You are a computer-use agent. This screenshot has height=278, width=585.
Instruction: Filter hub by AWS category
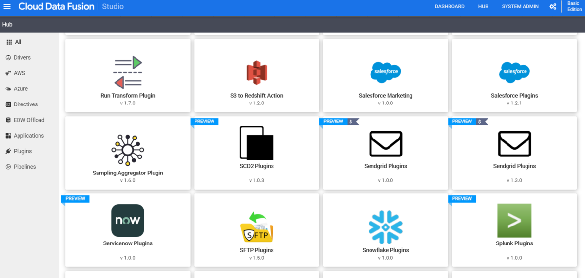coord(19,73)
